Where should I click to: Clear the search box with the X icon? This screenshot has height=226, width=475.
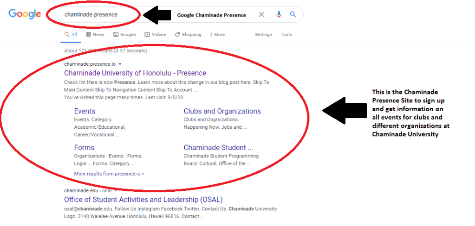(261, 14)
